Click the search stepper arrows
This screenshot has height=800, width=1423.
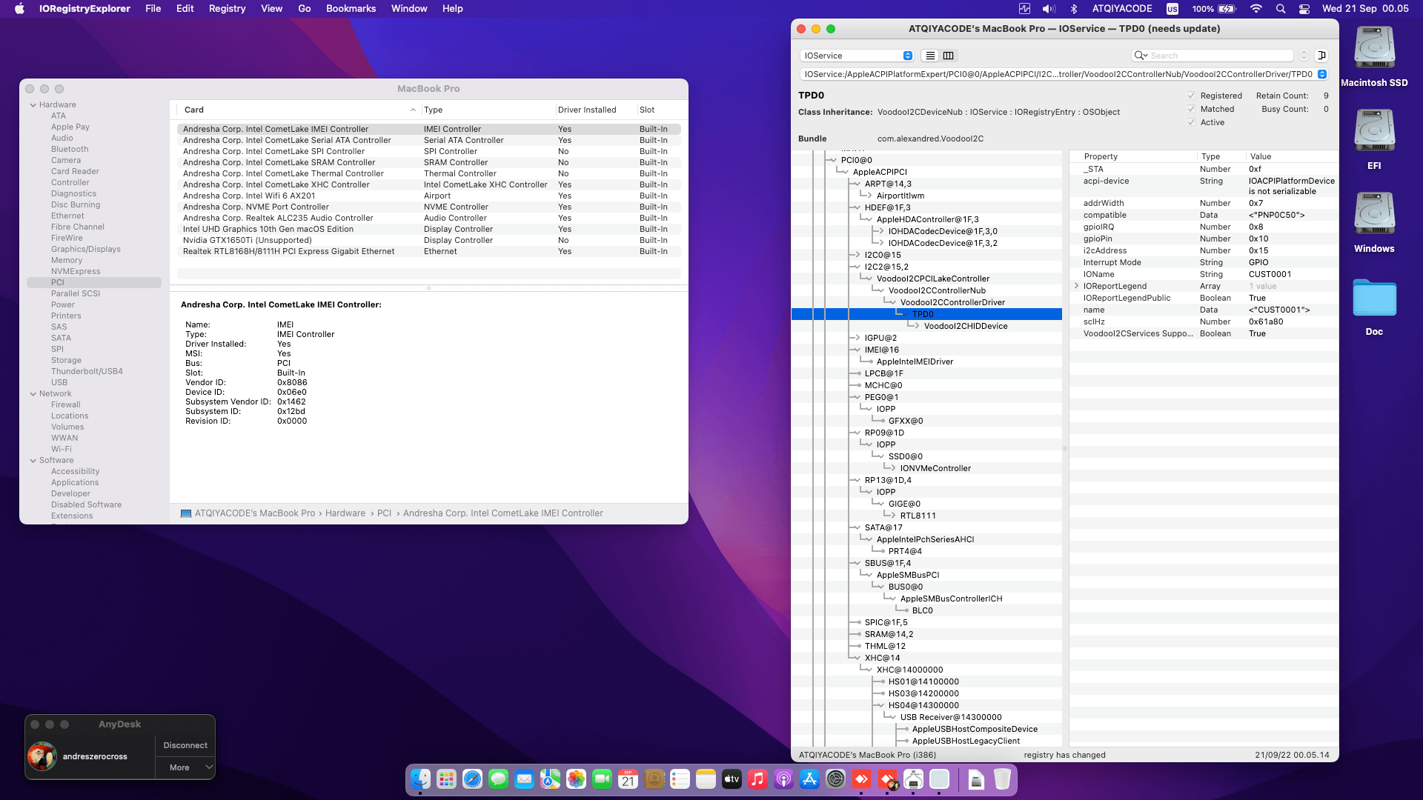coord(1304,56)
